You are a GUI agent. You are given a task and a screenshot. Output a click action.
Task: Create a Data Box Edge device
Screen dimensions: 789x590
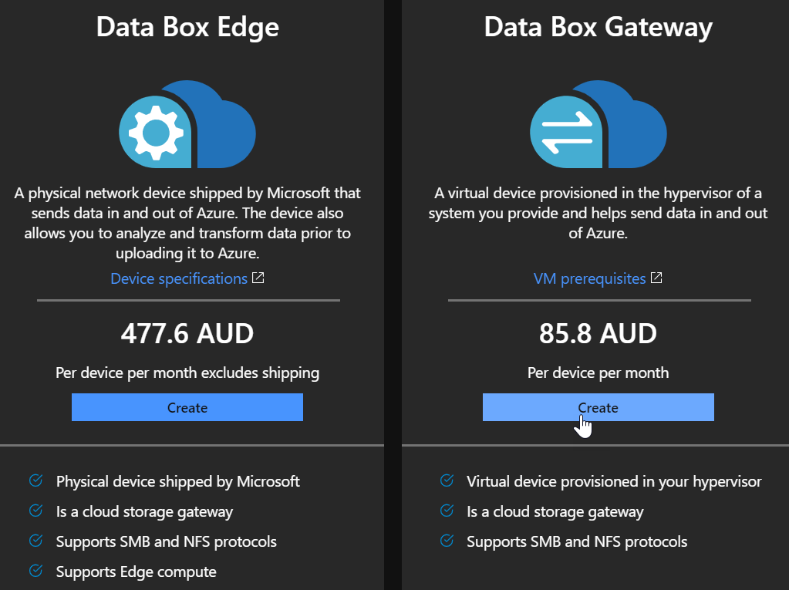(x=187, y=407)
